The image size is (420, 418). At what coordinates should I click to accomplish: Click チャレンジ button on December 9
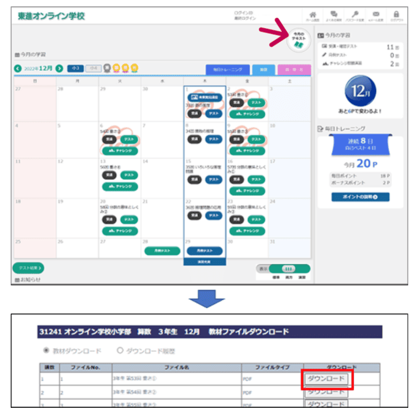tap(247, 151)
